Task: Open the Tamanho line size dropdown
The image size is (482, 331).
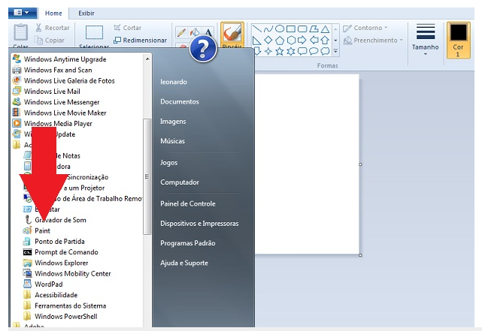Action: pyautogui.click(x=425, y=40)
